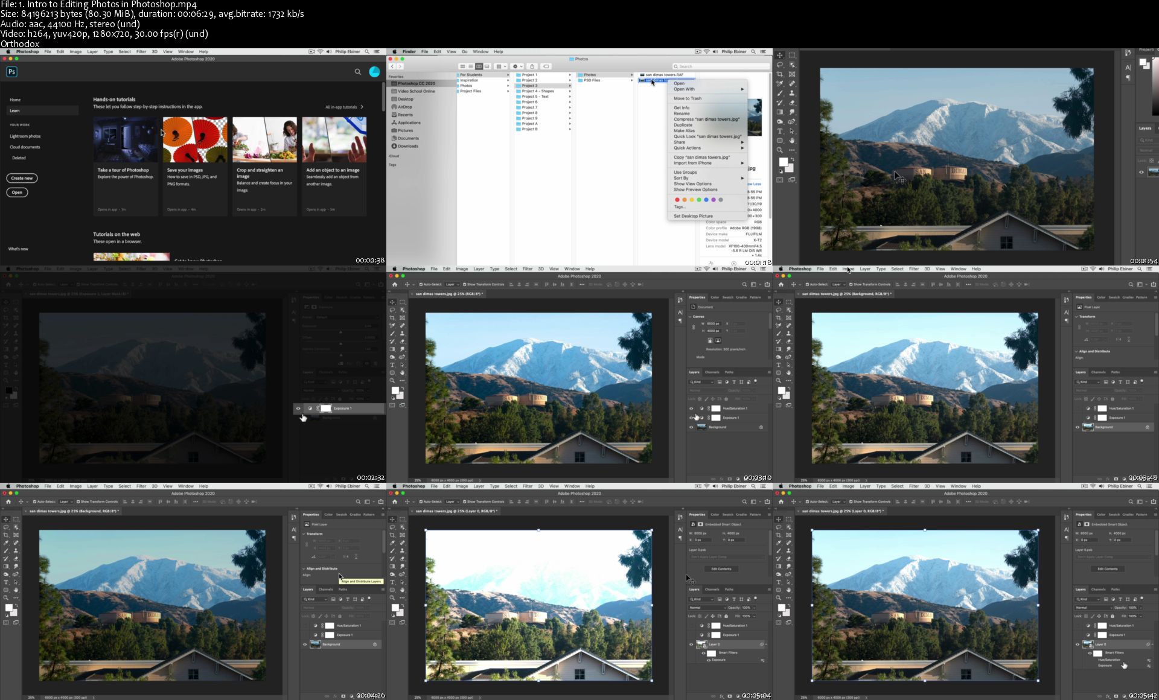Select Clone Stamp tool in the 00:05:42 frame
Image resolution: width=1159 pixels, height=700 pixels.
(x=789, y=550)
